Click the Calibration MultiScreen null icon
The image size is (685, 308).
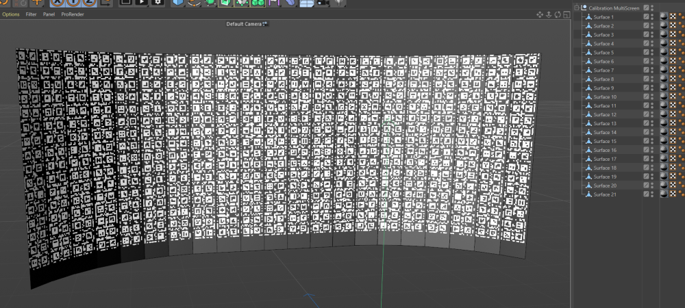(x=584, y=8)
